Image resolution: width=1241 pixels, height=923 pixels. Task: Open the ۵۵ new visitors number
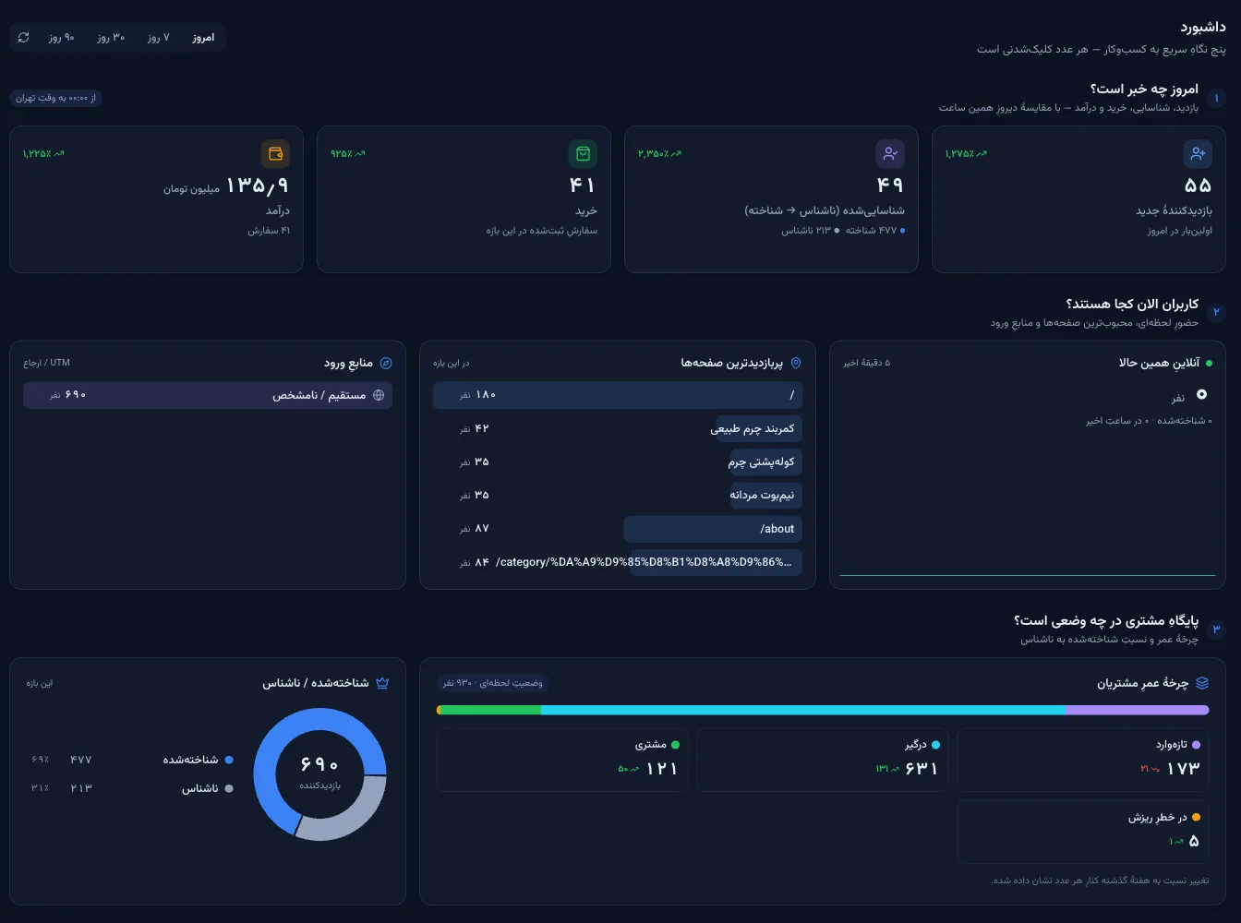pos(1198,186)
